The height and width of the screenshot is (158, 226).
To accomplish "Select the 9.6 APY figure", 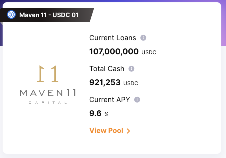I will pos(95,113).
